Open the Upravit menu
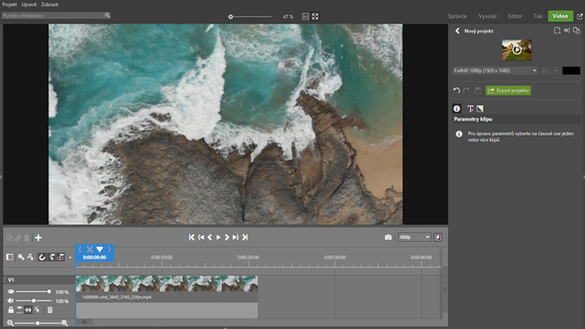Screen dimensions: 585x329 [30, 4]
